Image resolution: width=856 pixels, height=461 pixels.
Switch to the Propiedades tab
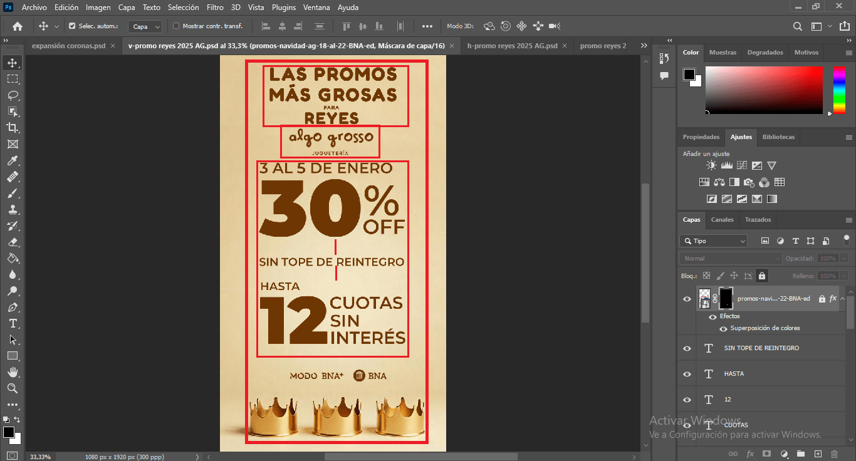coord(701,137)
